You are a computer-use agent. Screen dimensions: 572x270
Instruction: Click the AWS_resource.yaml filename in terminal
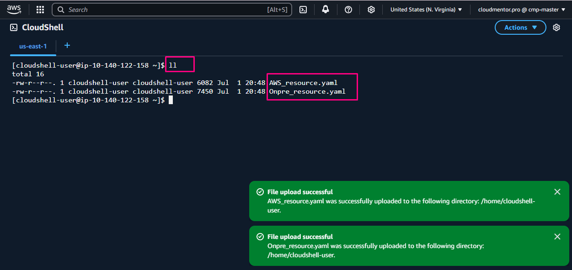[303, 83]
